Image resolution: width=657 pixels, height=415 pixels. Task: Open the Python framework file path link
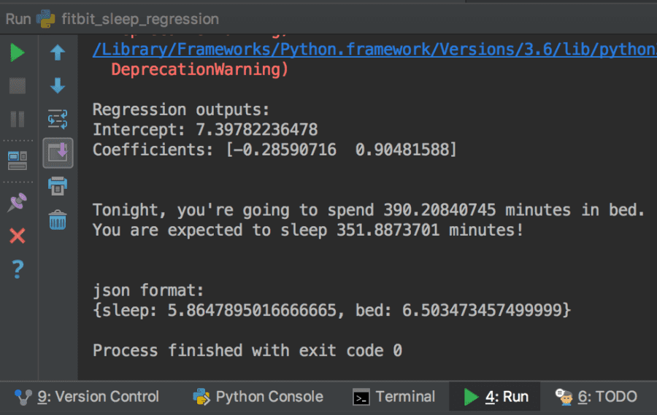coord(374,50)
